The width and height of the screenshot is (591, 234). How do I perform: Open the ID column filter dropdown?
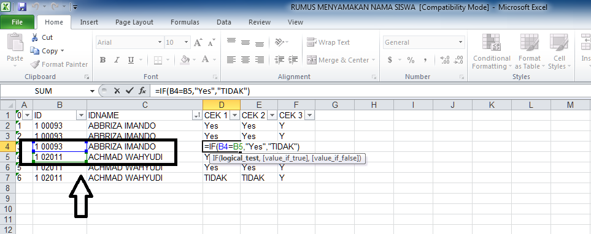[x=81, y=116]
